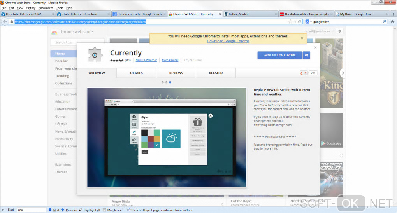Dismiss the Google Chrome required notice
Viewport: 397px width, 213px height.
[302, 38]
